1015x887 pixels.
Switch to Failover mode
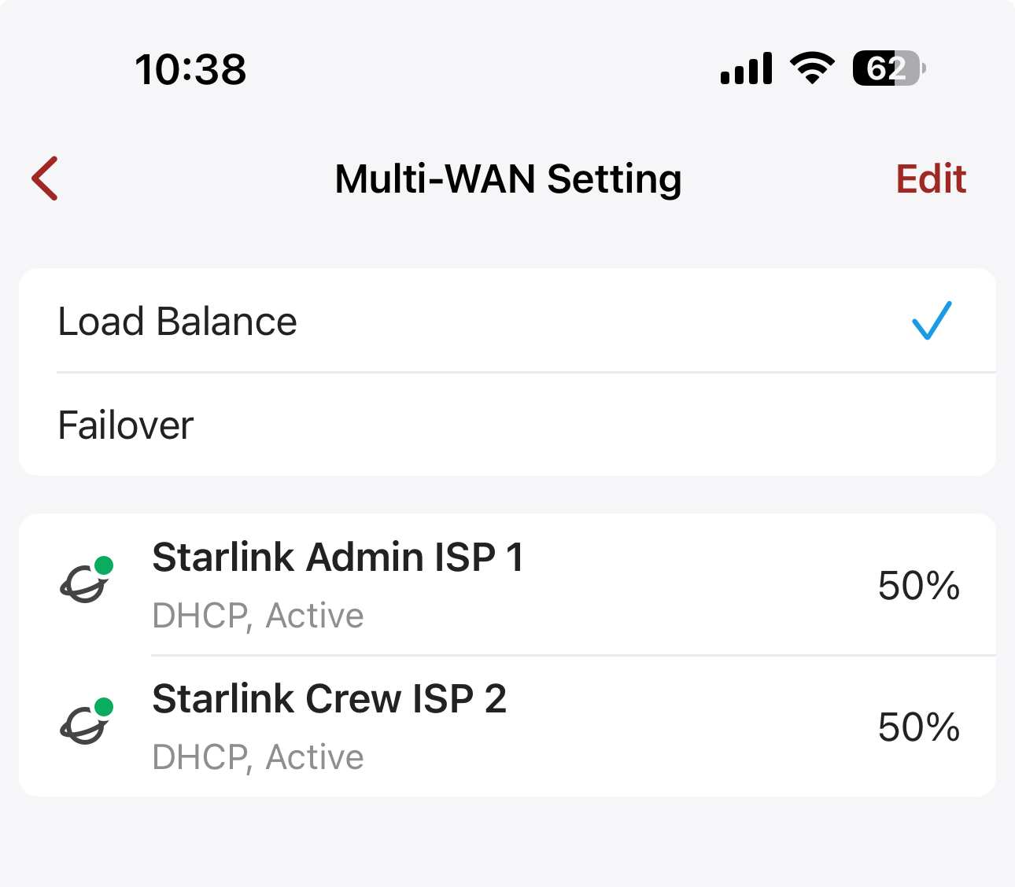tap(126, 425)
